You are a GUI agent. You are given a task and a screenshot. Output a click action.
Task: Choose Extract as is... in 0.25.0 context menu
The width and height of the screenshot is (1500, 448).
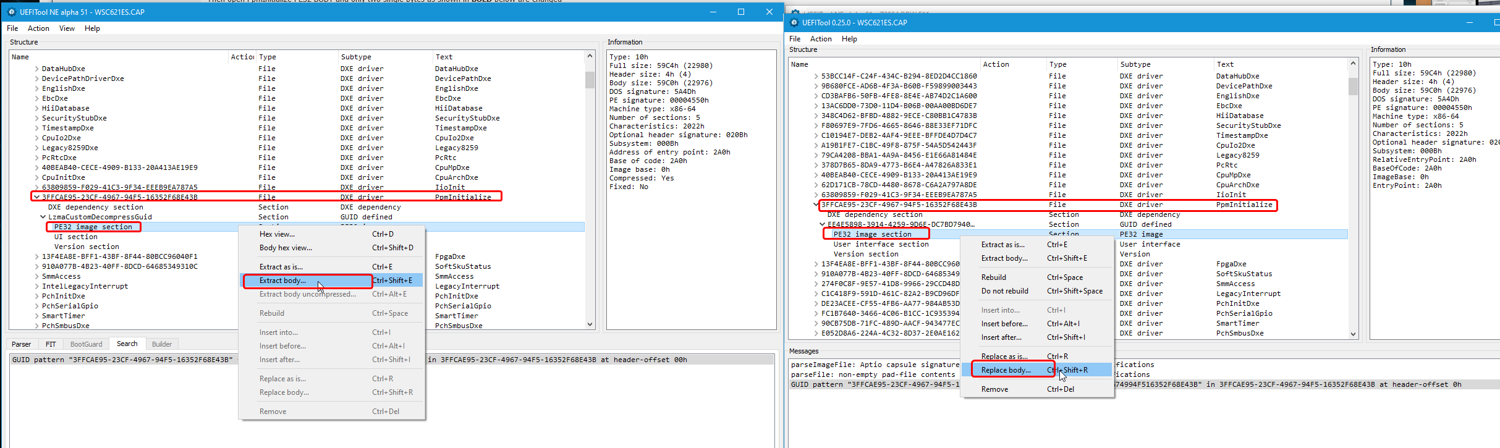pyautogui.click(x=1037, y=245)
